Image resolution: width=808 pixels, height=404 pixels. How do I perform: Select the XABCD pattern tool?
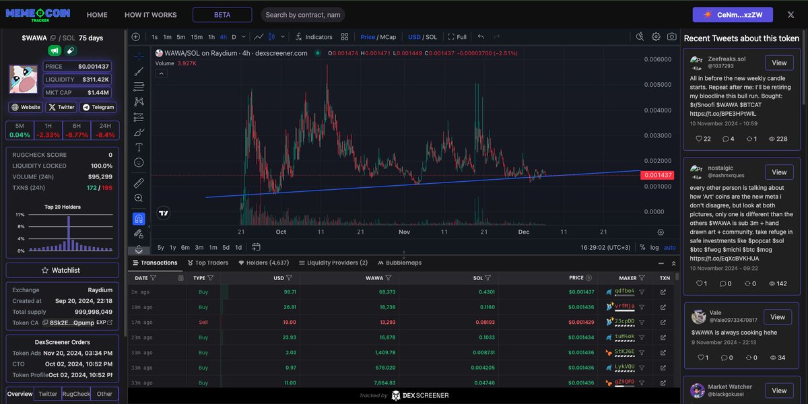pyautogui.click(x=139, y=102)
